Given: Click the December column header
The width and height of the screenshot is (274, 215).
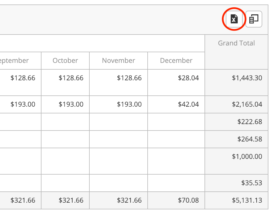Looking at the screenshot, I should pyautogui.click(x=176, y=61).
